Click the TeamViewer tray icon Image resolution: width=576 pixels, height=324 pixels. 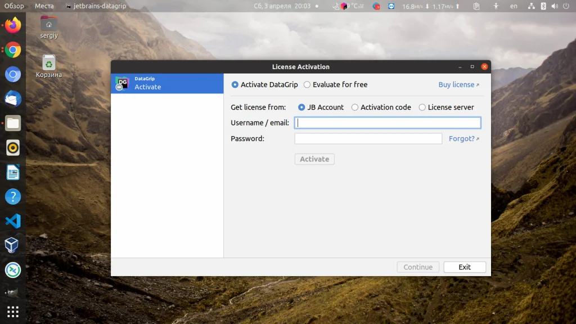tap(391, 6)
